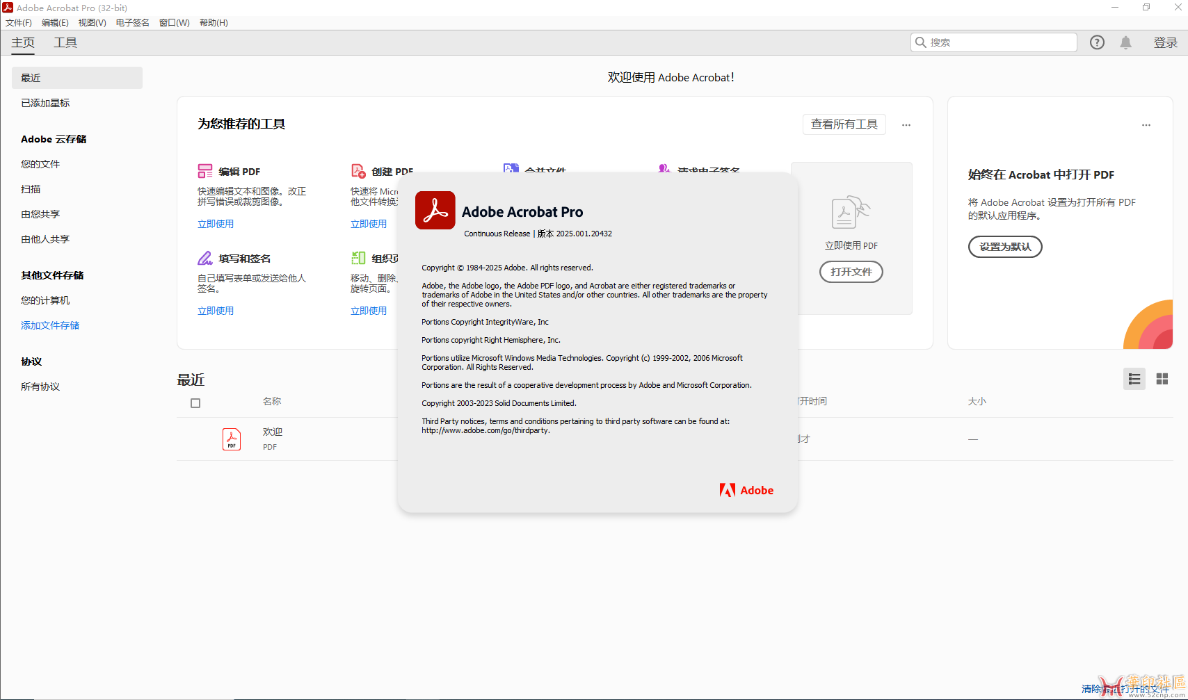
Task: Click the 填写和签名 tool title
Action: click(244, 258)
